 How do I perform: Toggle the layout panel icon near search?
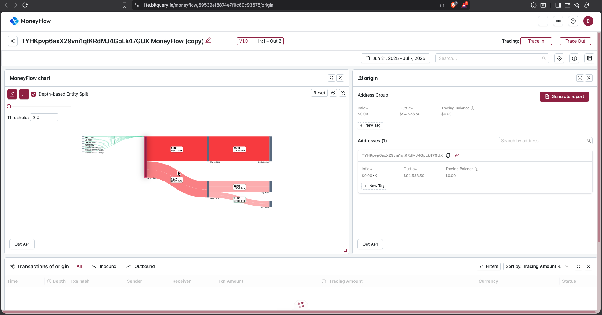pyautogui.click(x=589, y=58)
